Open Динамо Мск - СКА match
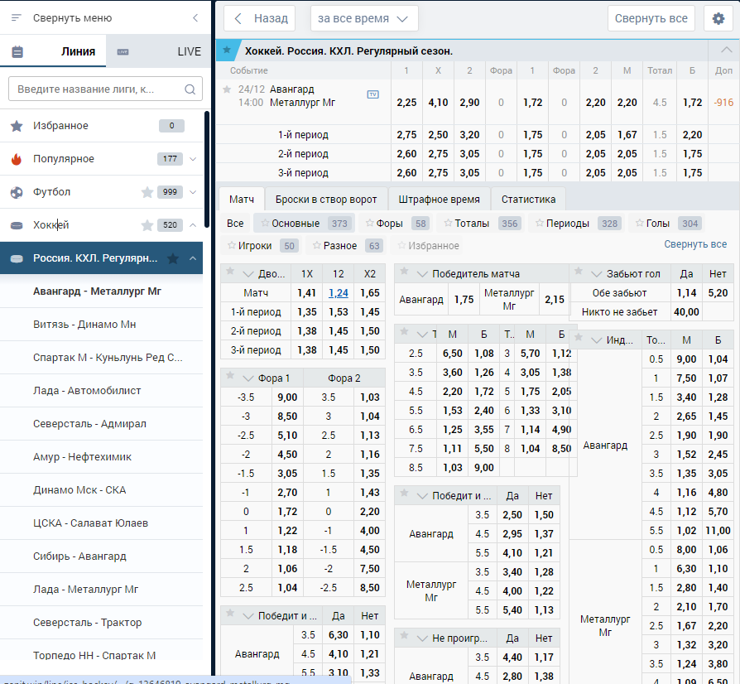740x684 pixels. coord(102,490)
